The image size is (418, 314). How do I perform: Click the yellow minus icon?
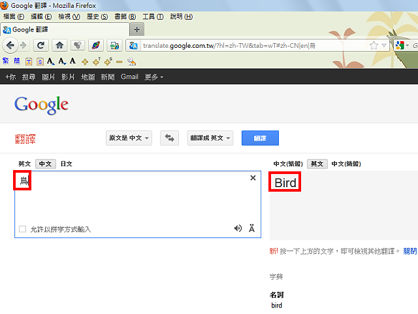(119, 62)
